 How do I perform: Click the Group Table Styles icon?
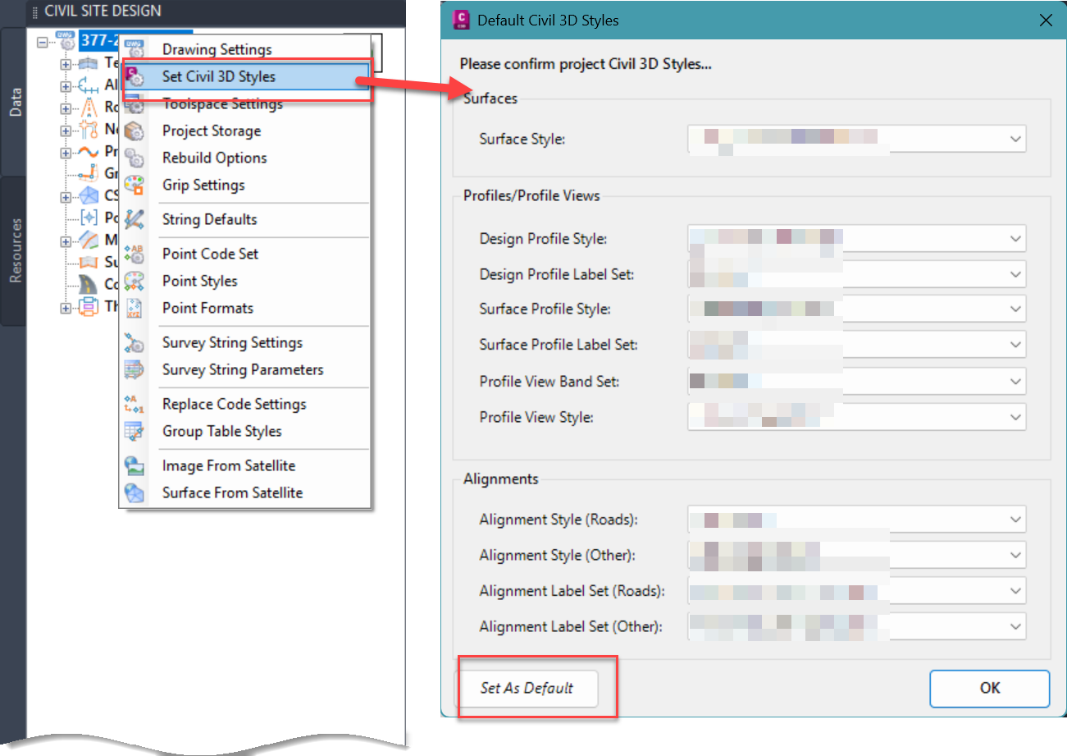(x=135, y=431)
